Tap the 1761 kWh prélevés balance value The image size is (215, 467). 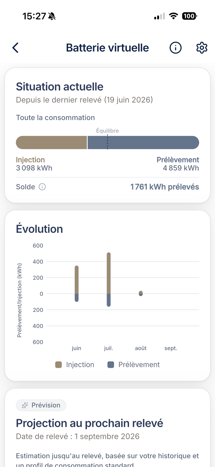pos(164,187)
